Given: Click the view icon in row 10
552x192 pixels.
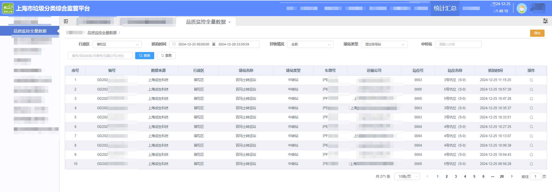Looking at the screenshot, I should tap(531, 164).
